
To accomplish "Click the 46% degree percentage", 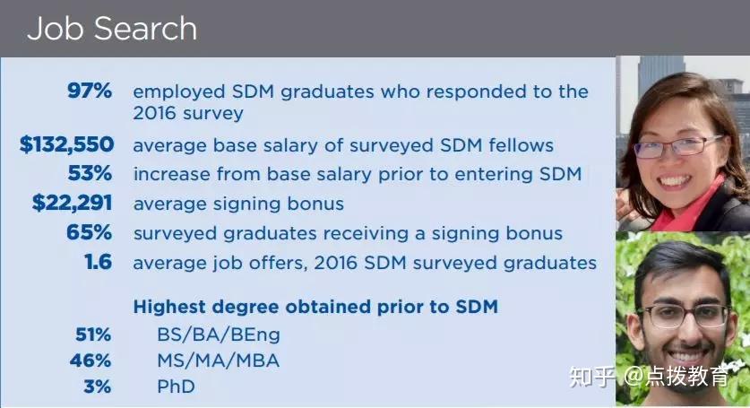I will [92, 360].
